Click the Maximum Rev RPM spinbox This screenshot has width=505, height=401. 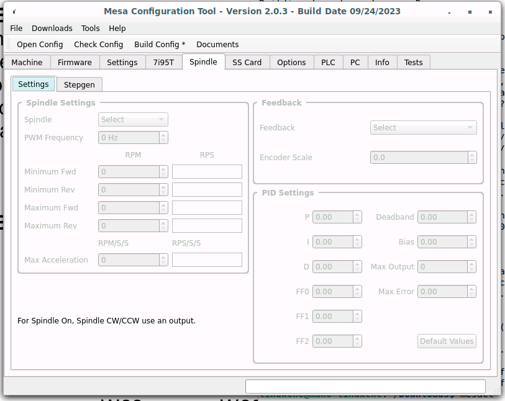[x=133, y=226]
